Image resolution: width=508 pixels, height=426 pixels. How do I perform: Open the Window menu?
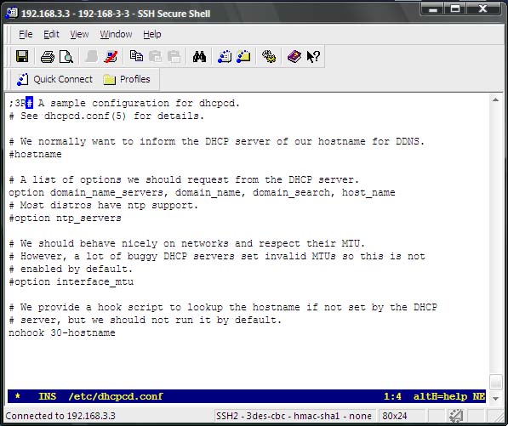point(116,34)
